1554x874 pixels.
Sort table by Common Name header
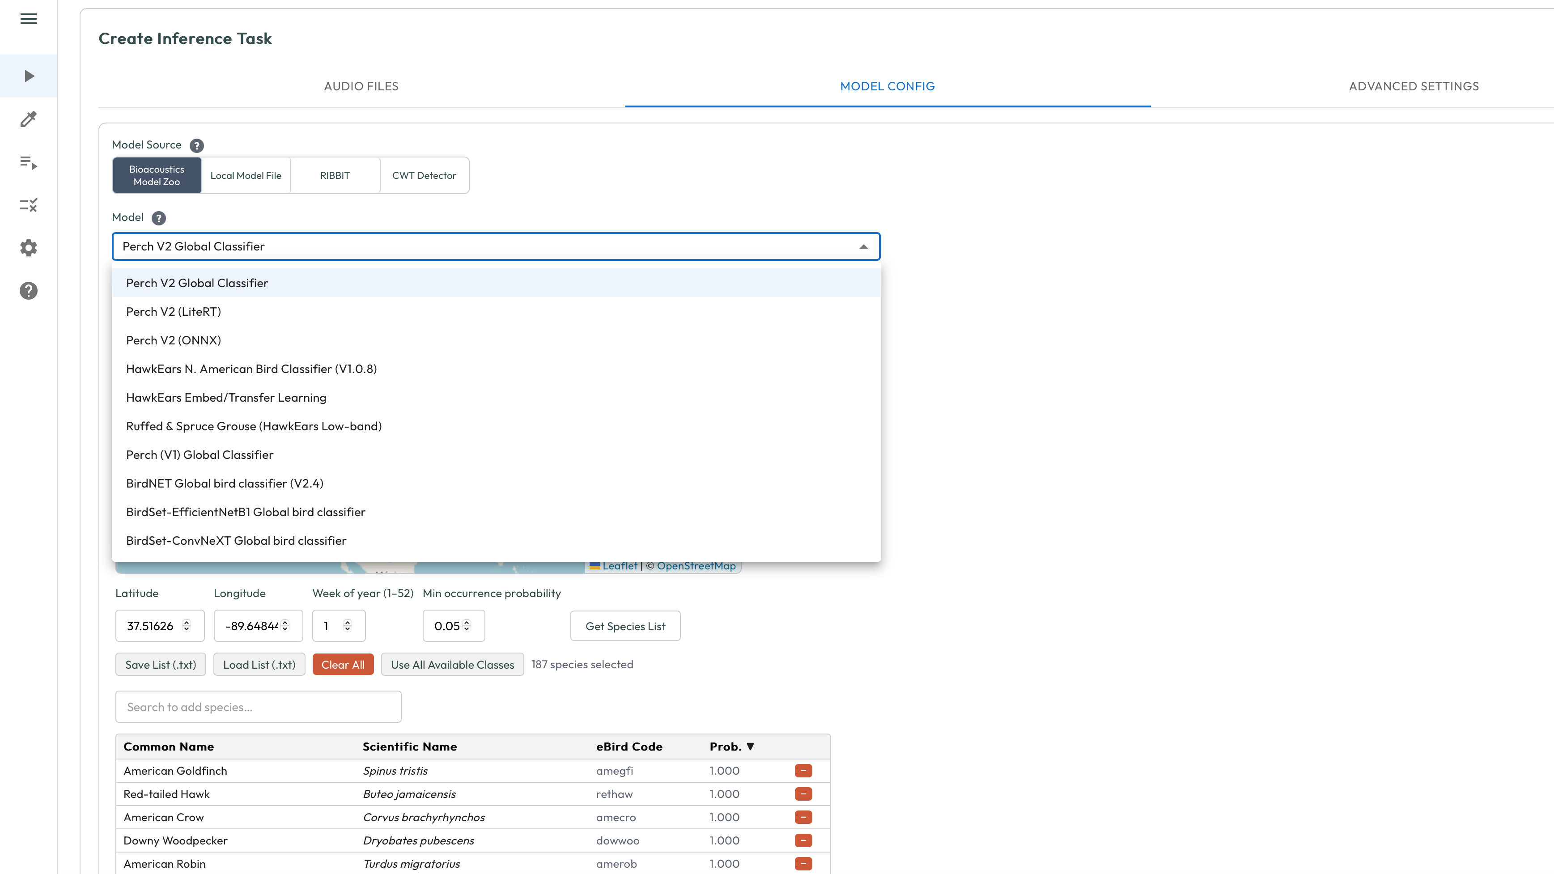(169, 747)
